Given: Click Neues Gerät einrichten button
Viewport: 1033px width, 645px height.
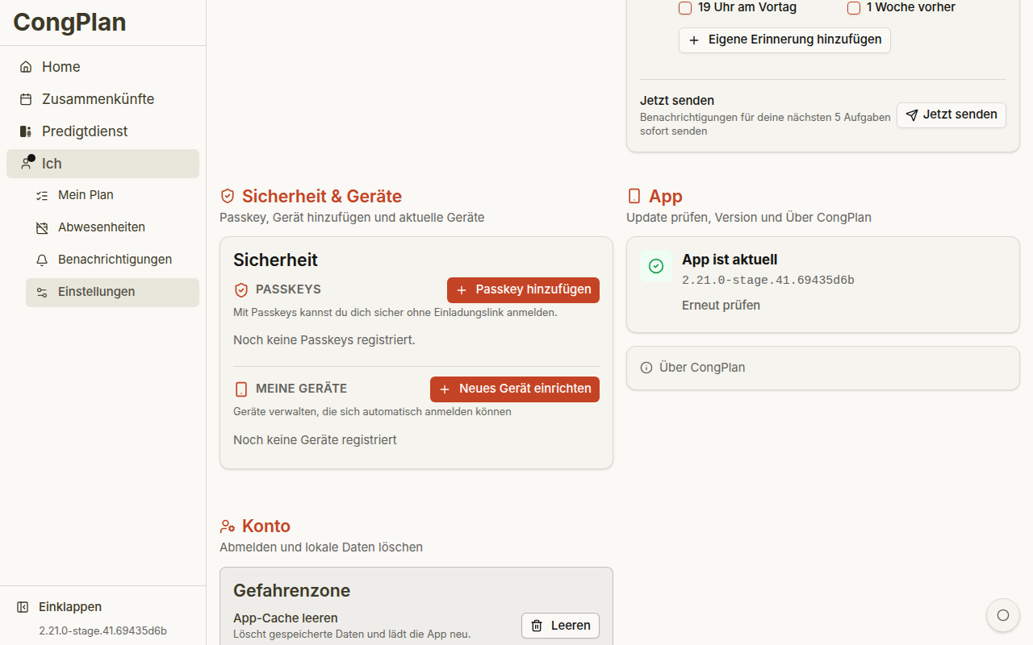Looking at the screenshot, I should tap(515, 389).
